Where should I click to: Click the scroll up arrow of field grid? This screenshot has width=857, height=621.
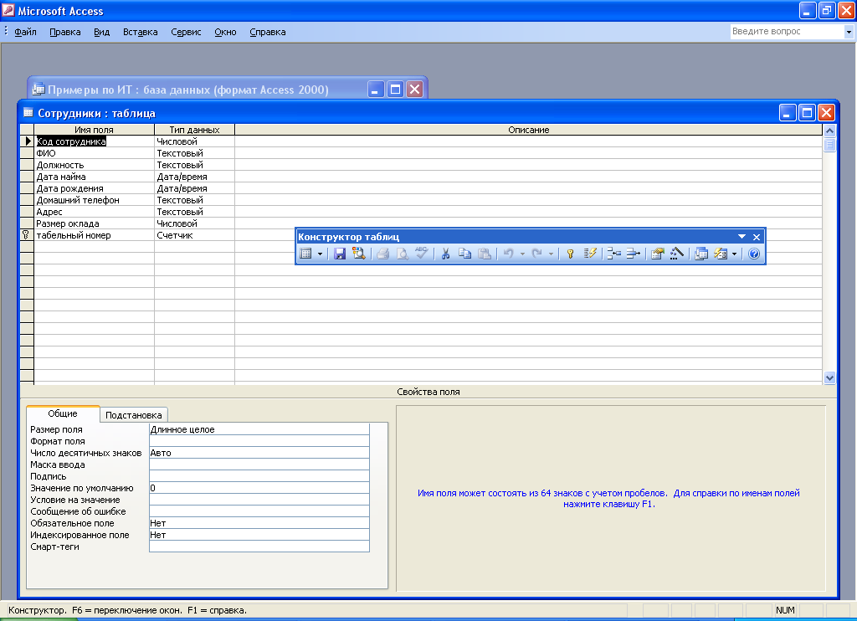pyautogui.click(x=829, y=131)
